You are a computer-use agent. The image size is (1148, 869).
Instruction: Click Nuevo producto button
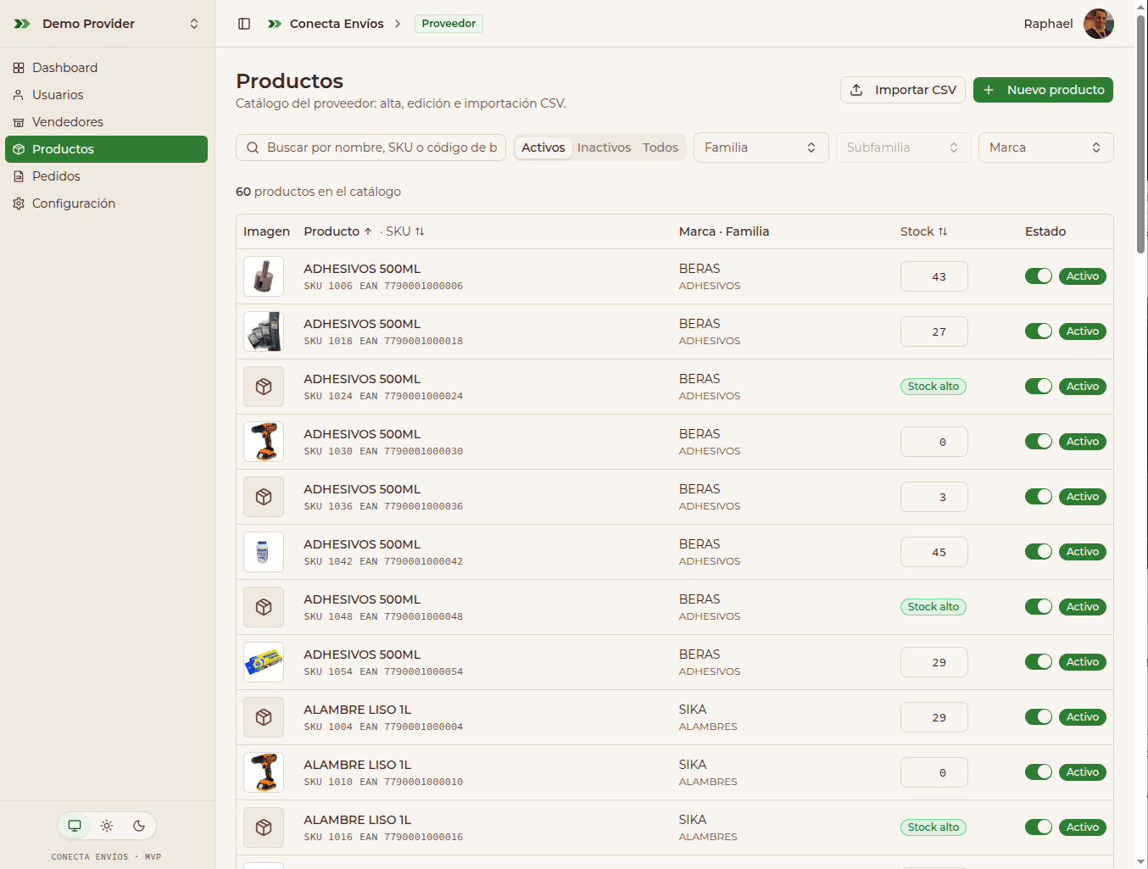[1043, 90]
